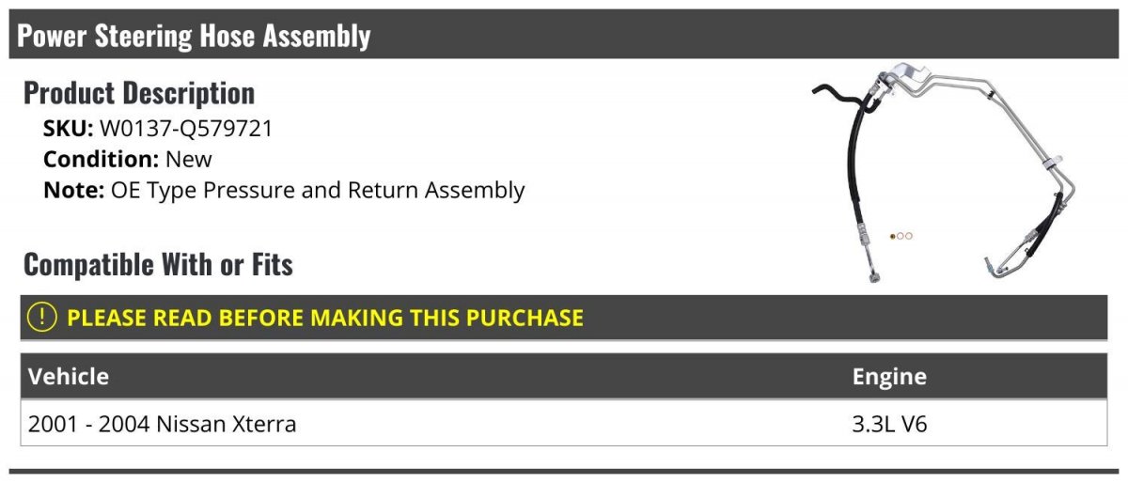Image resolution: width=1128 pixels, height=483 pixels.
Task: Select the condition value New
Action: pos(189,160)
